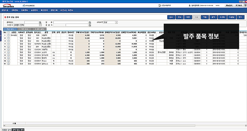
Task: Switch to the third gray tab above the grid
Action: [x=39, y=29]
